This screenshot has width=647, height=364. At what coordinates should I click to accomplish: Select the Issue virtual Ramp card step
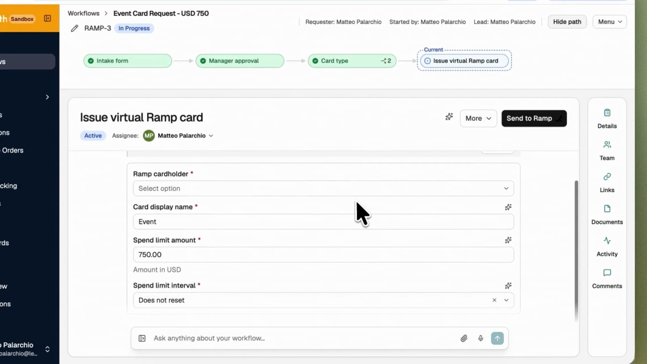click(x=464, y=61)
